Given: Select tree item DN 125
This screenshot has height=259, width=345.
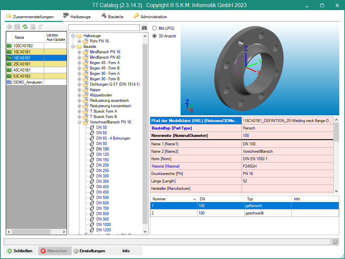Looking at the screenshot, I should 102,154.
